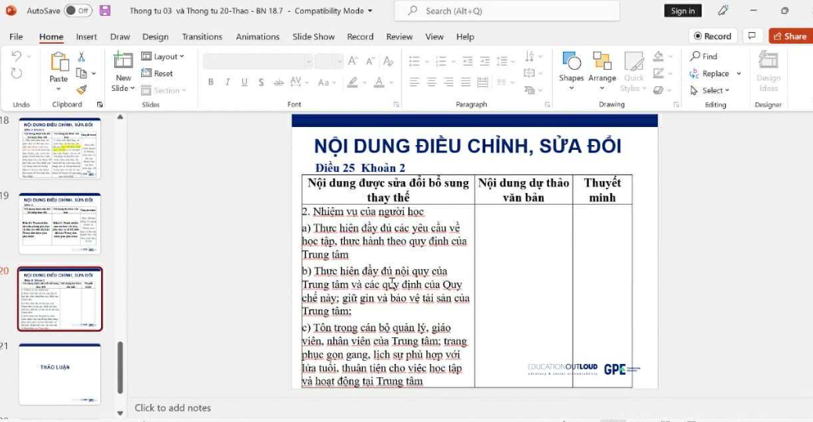Switch to the Slide Show tab
The width and height of the screenshot is (813, 422).
(314, 36)
